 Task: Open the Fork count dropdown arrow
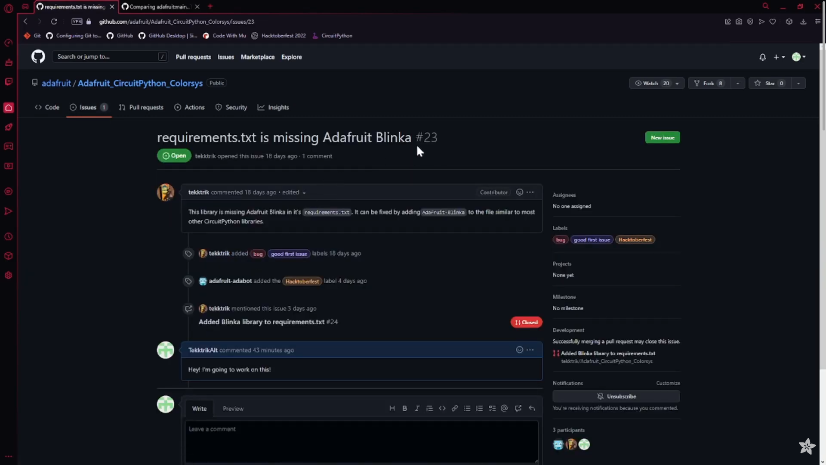pyautogui.click(x=738, y=83)
